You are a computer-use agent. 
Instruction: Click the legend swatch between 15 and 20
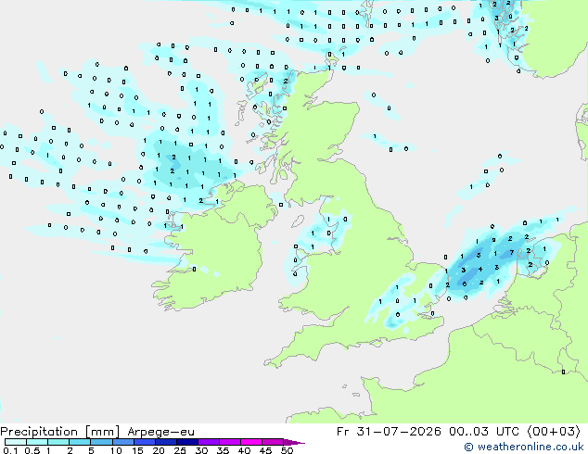click(x=145, y=442)
